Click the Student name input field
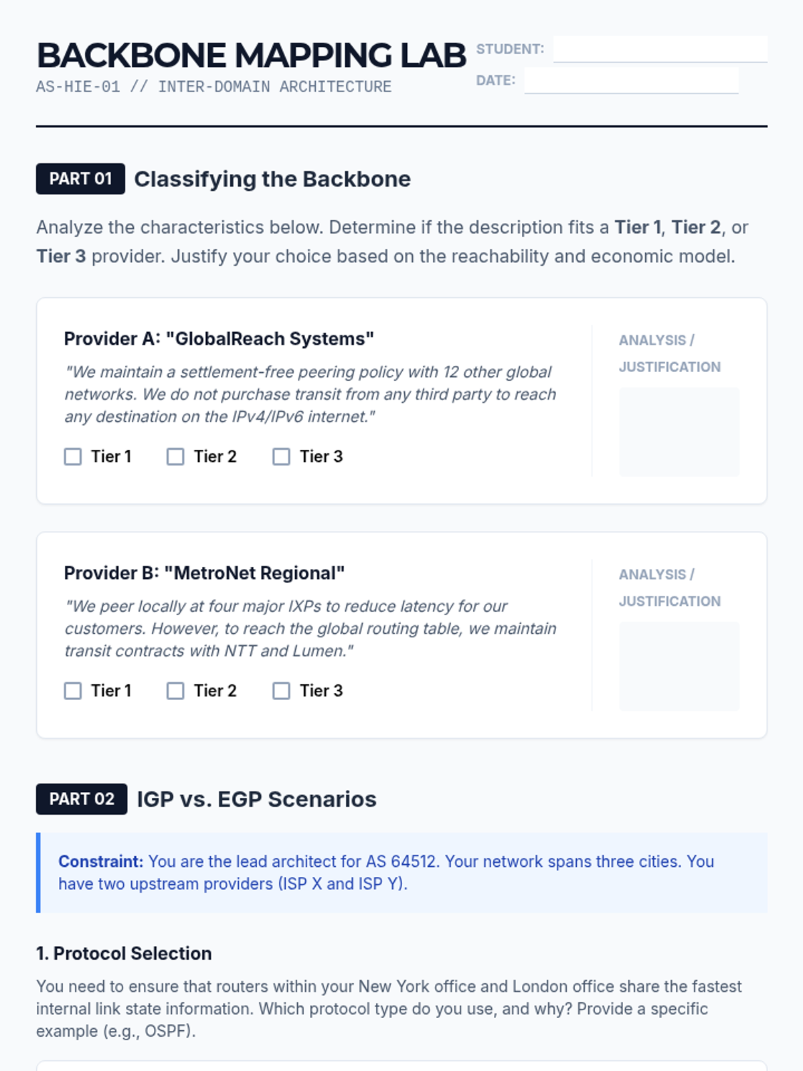803x1071 pixels. 660,49
